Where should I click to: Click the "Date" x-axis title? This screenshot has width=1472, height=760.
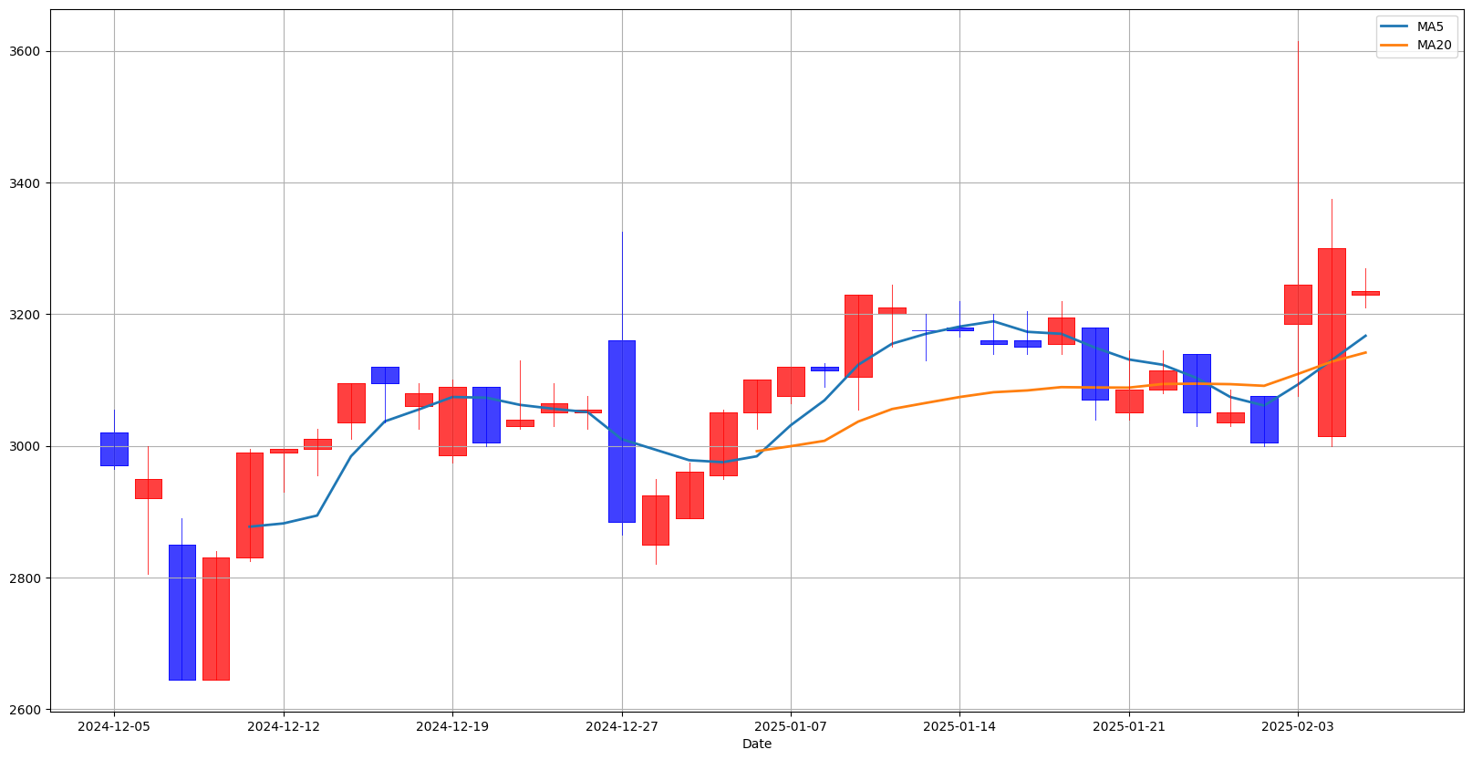(756, 744)
